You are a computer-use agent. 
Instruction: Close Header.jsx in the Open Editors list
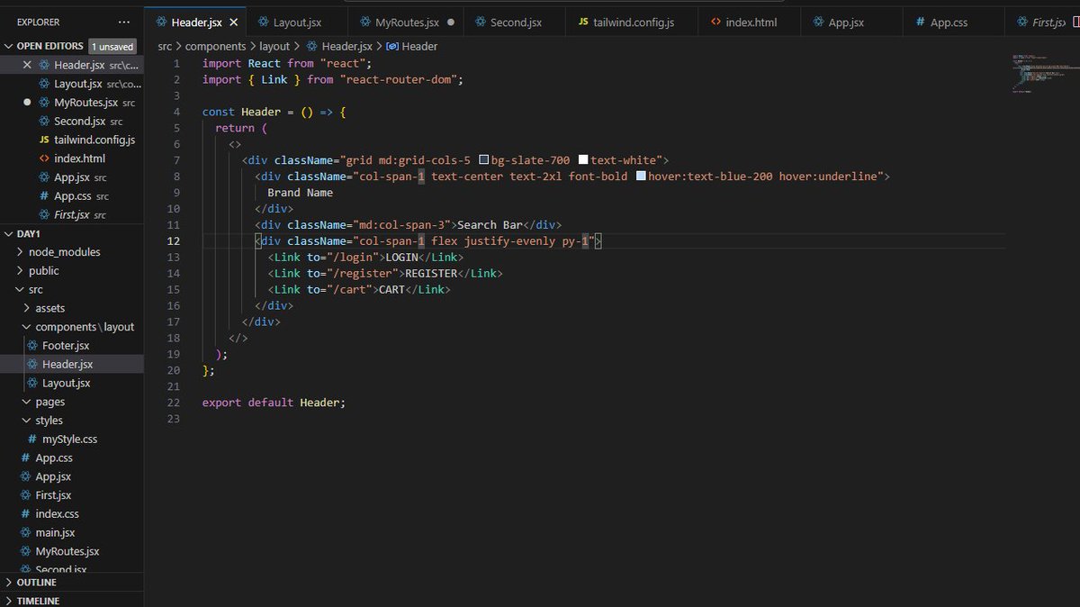point(27,65)
